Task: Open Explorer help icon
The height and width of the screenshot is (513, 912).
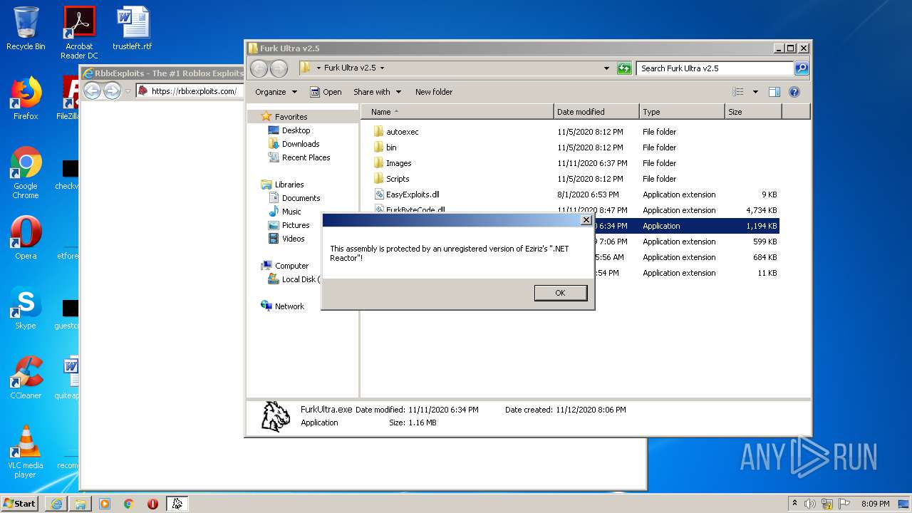Action: point(794,92)
